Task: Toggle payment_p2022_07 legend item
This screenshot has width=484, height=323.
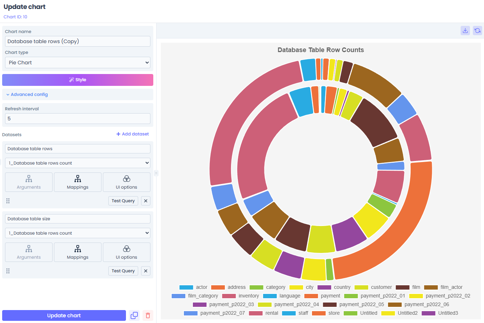Action: point(214,313)
